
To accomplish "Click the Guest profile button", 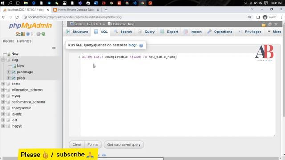I will pyautogui.click(x=269, y=17).
